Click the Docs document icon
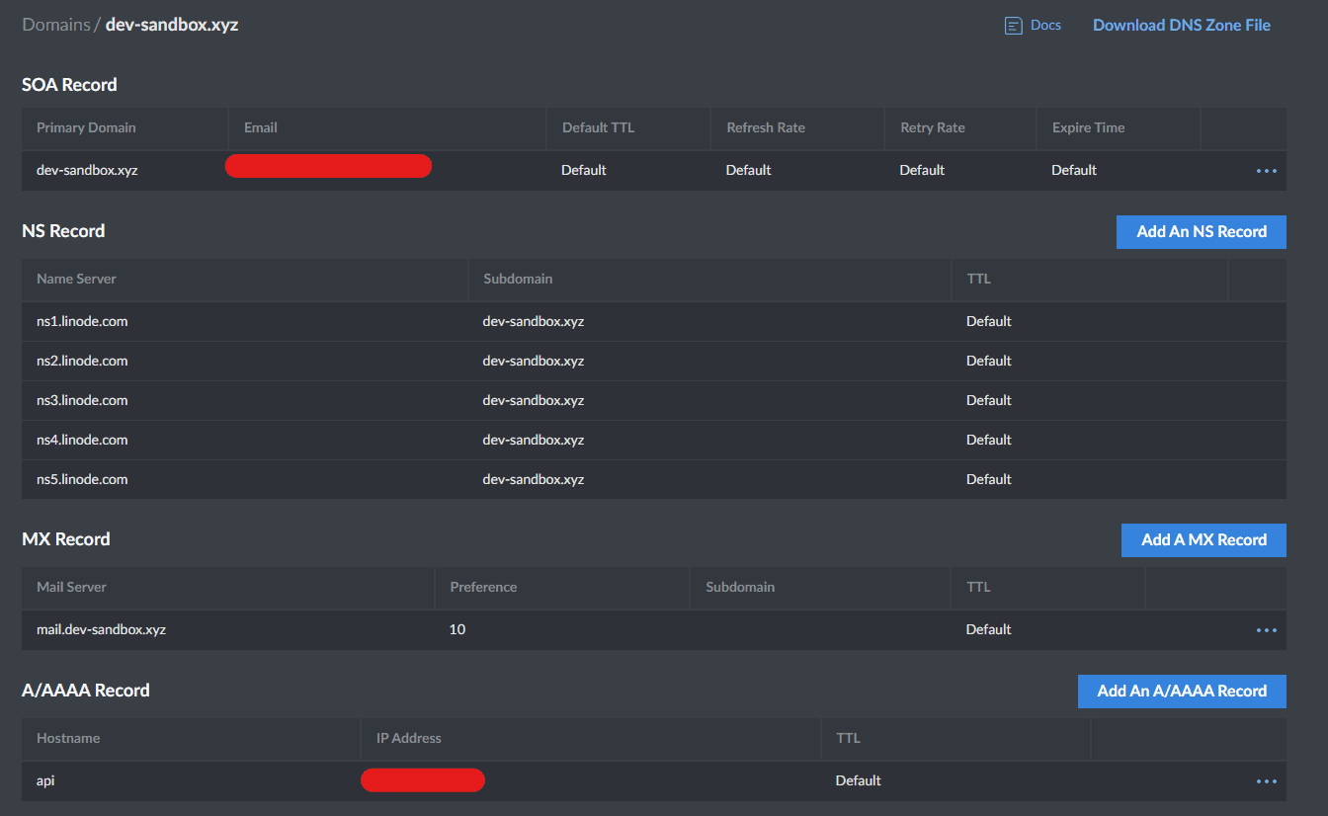Viewport: 1328px width, 816px height. 1013,26
